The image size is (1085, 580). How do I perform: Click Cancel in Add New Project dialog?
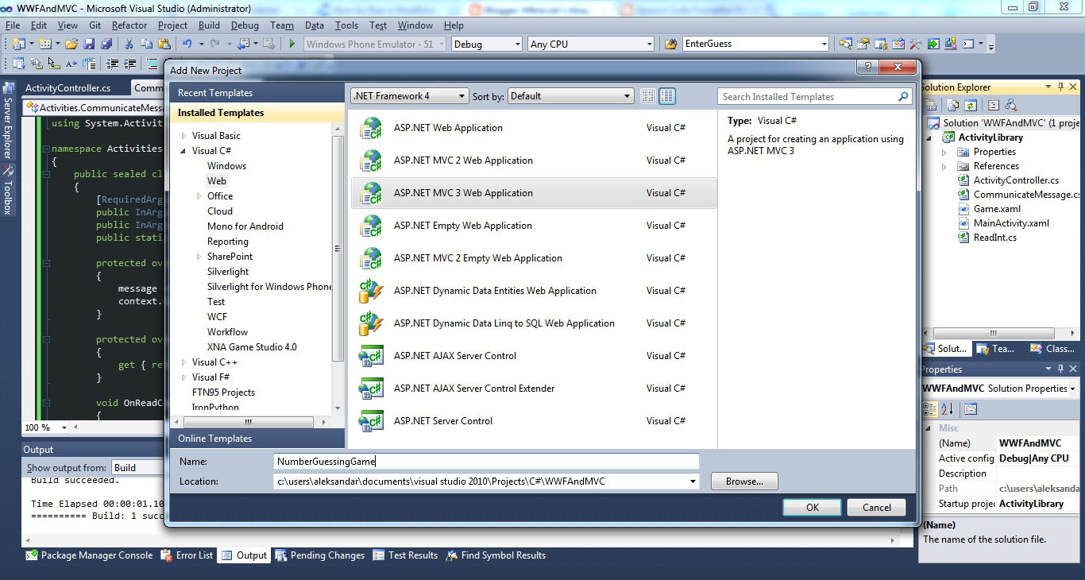tap(876, 507)
